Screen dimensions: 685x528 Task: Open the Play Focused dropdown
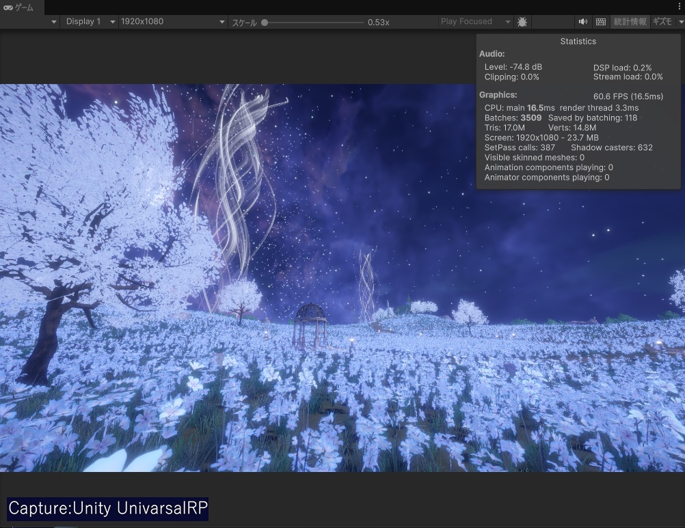pos(475,22)
